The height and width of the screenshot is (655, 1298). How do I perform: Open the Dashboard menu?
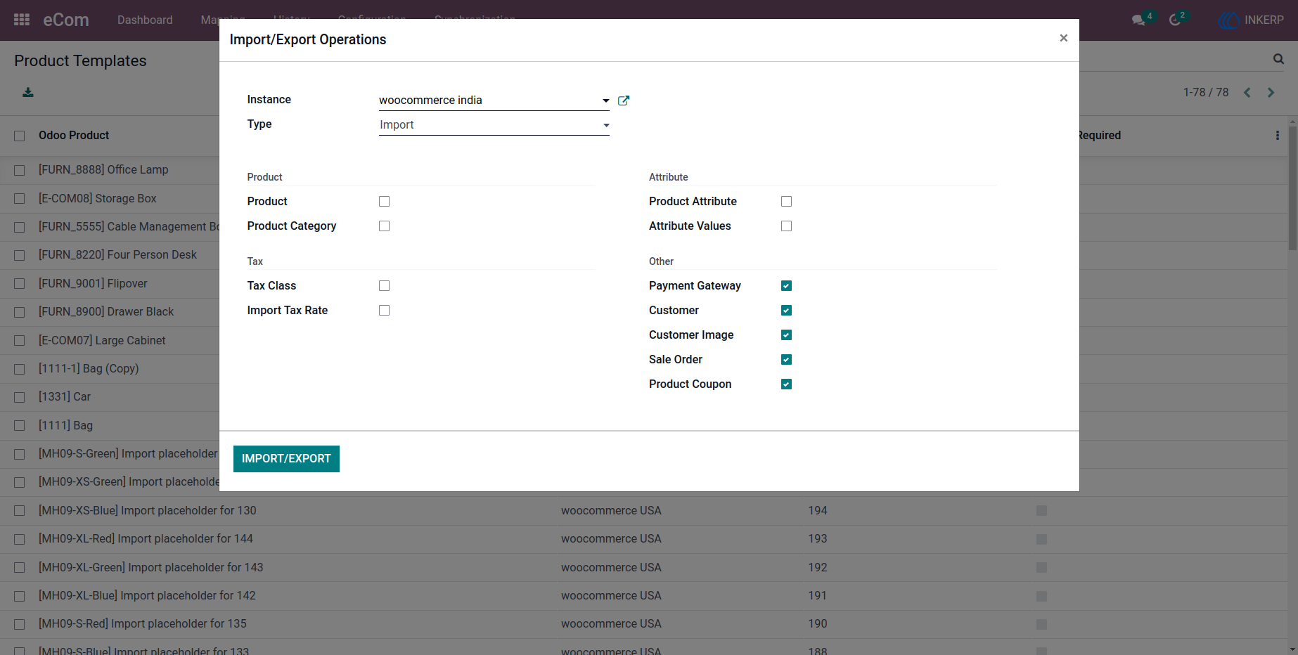[145, 20]
